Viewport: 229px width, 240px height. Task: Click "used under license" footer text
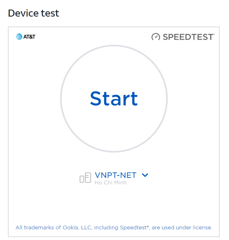(x=187, y=227)
